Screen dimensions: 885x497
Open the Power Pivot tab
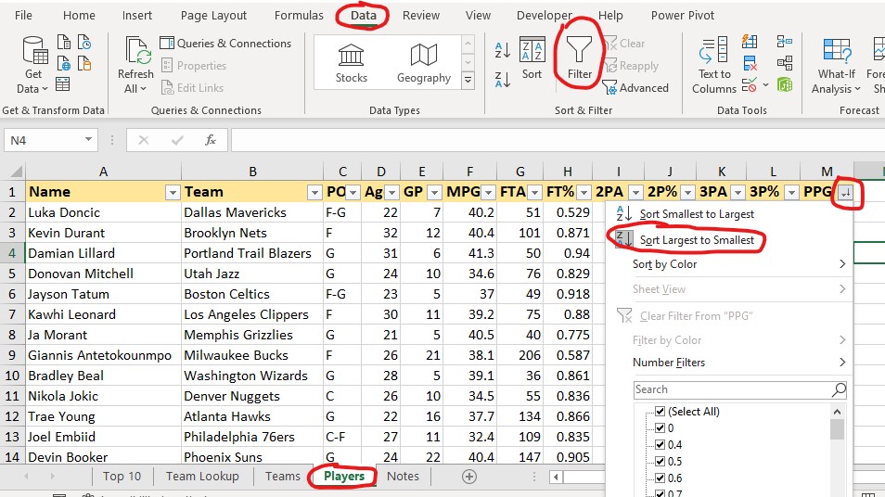683,15
